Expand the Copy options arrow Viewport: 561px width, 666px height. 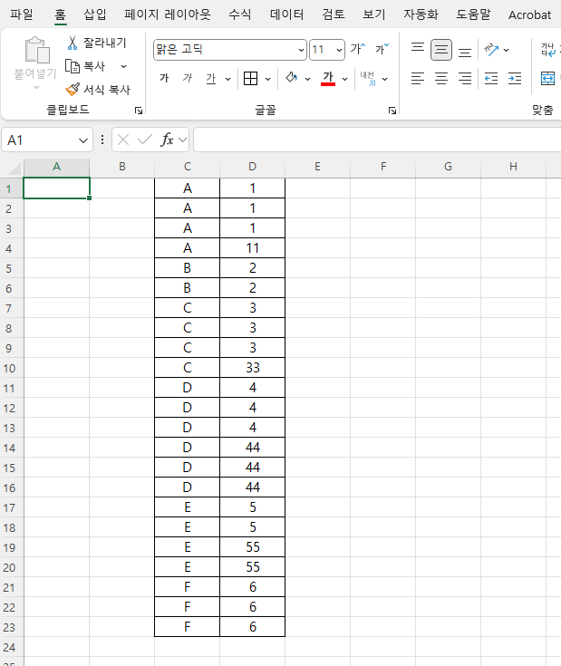123,66
